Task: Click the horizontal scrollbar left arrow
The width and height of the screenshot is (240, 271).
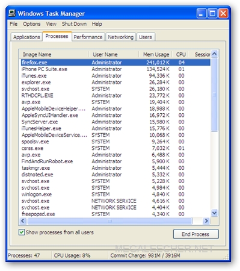Action: (x=23, y=221)
